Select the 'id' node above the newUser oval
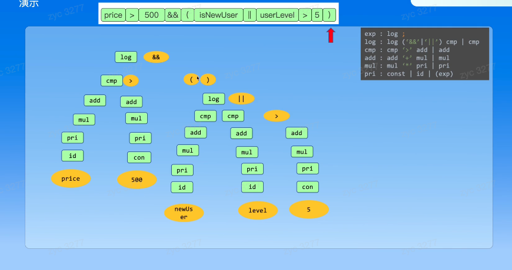 182,187
